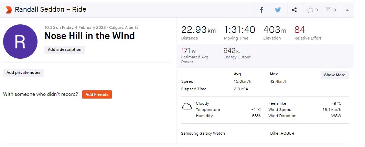Open comments via the speech bubble icon
365x147 pixels.
(x=329, y=10)
